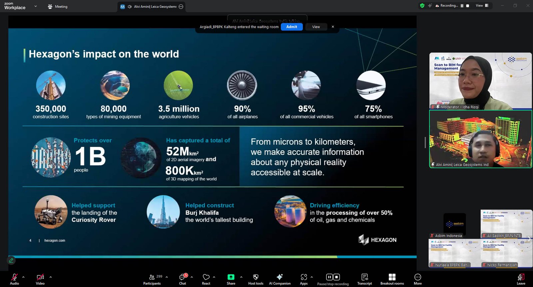
Task: Open Zoom Workplace dropdown chevron
Action: coord(36,6)
